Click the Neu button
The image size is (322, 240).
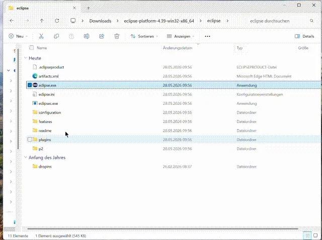coord(18,36)
